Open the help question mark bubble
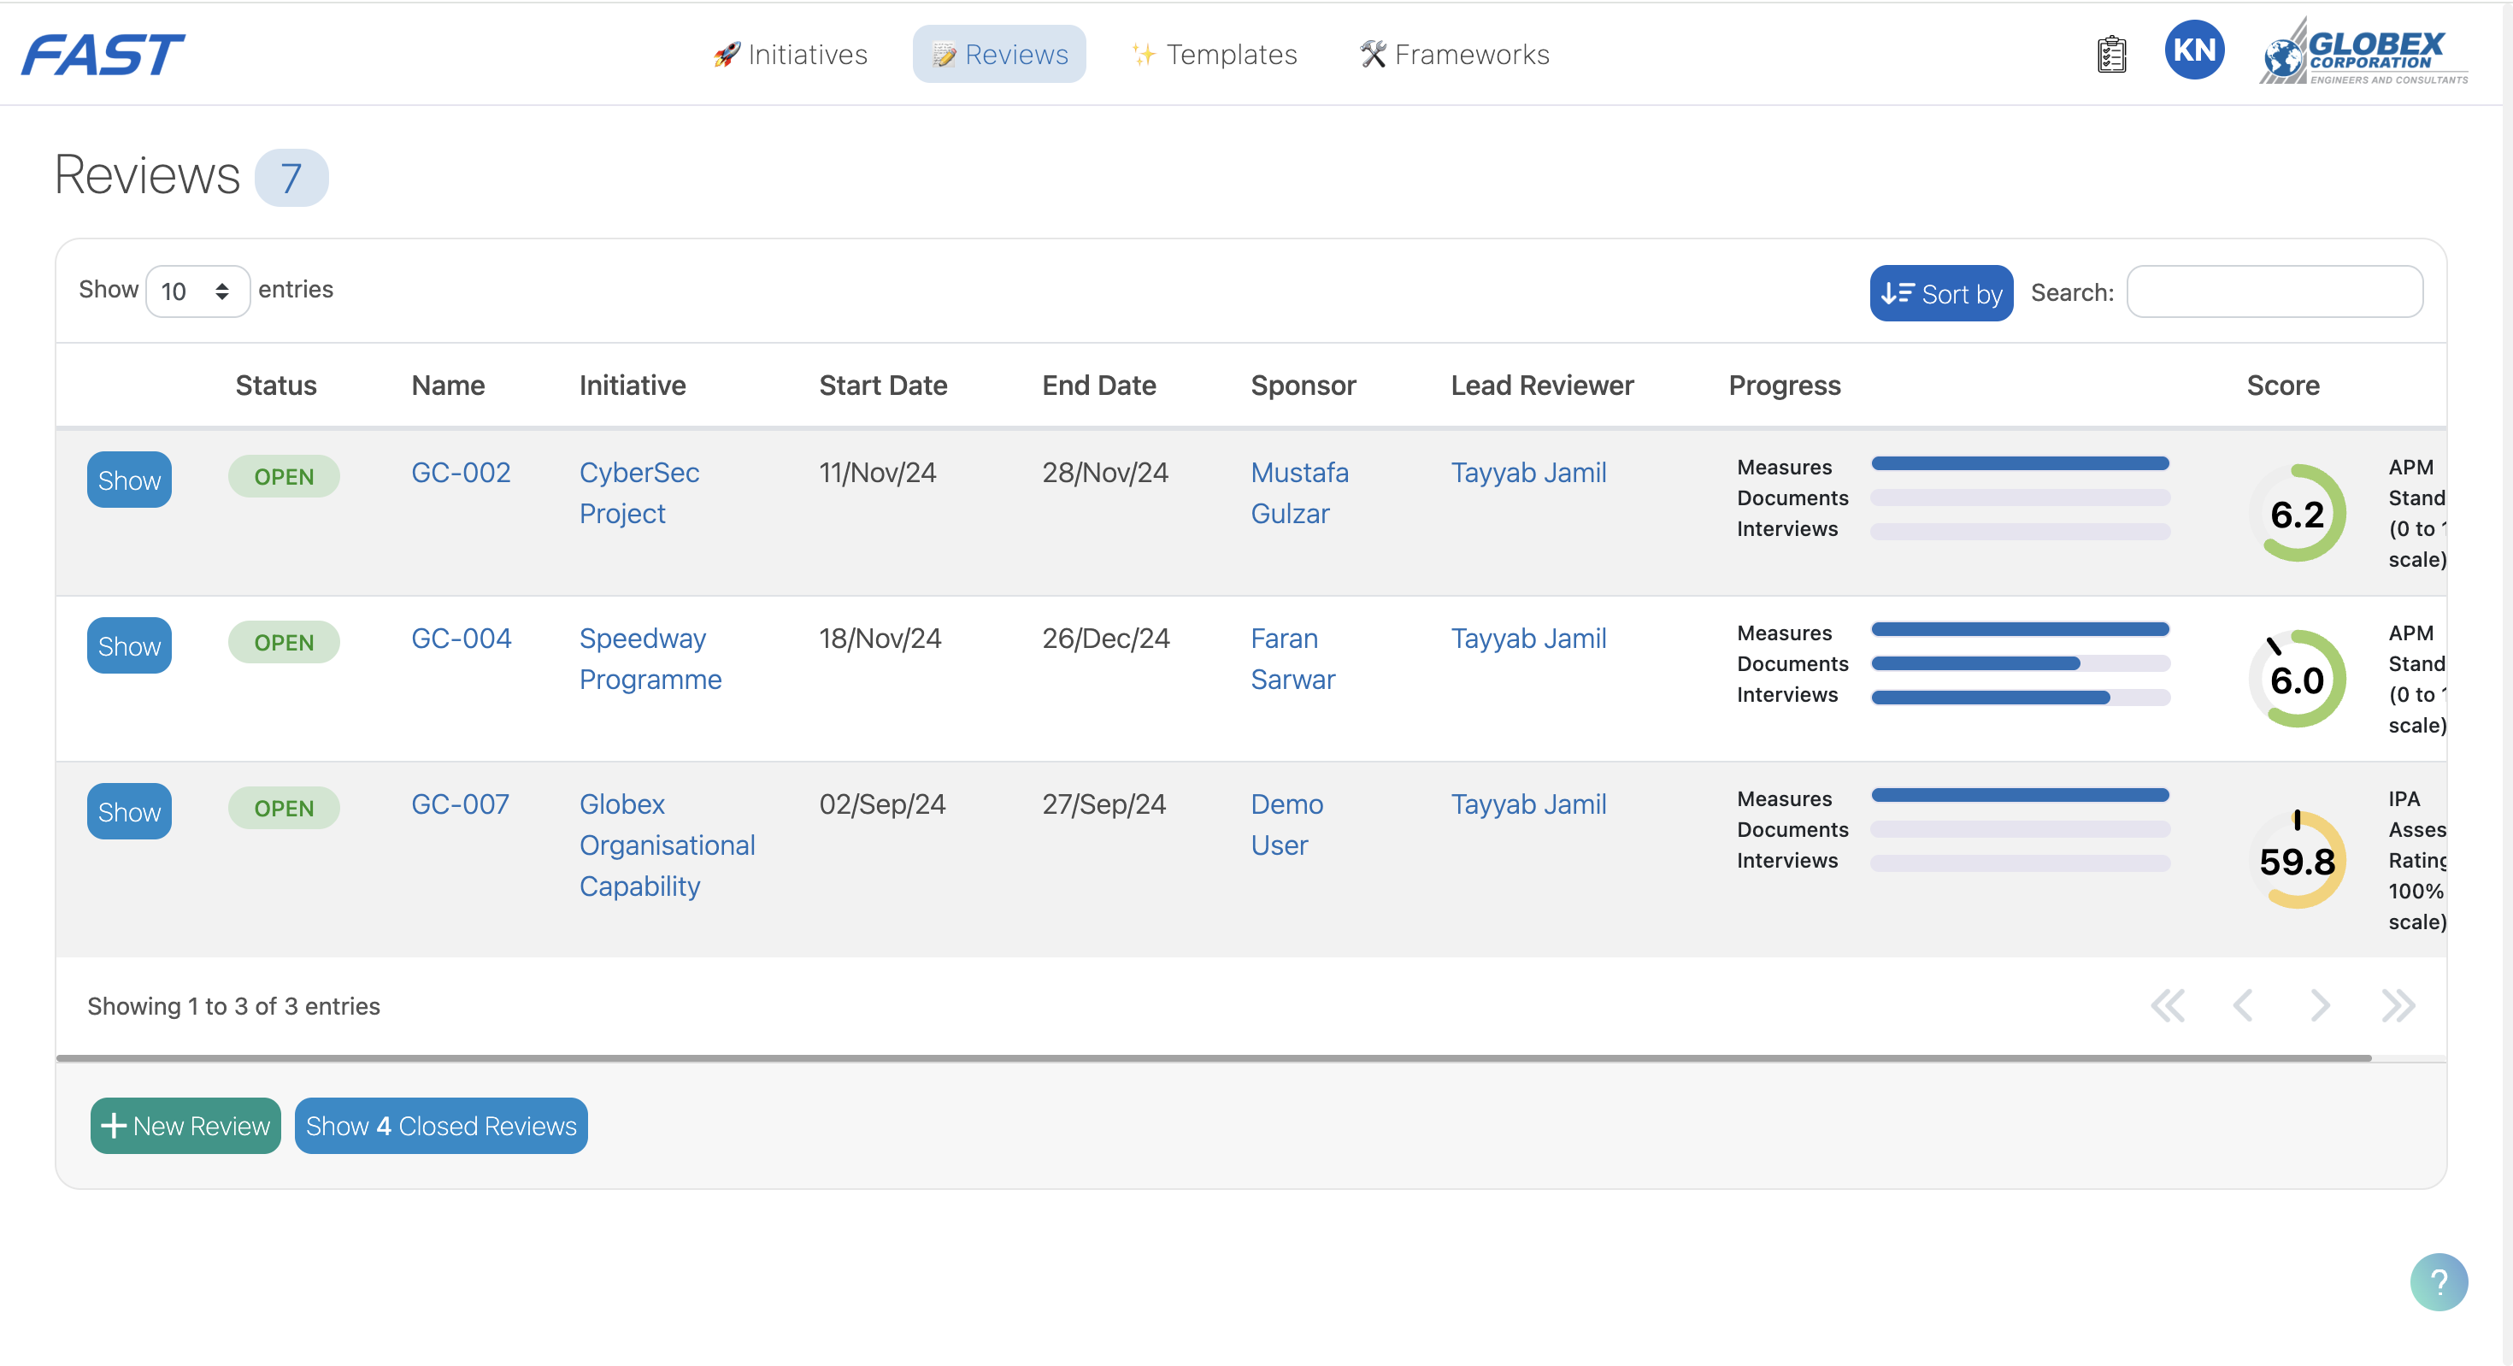2513x1366 pixels. point(2438,1281)
